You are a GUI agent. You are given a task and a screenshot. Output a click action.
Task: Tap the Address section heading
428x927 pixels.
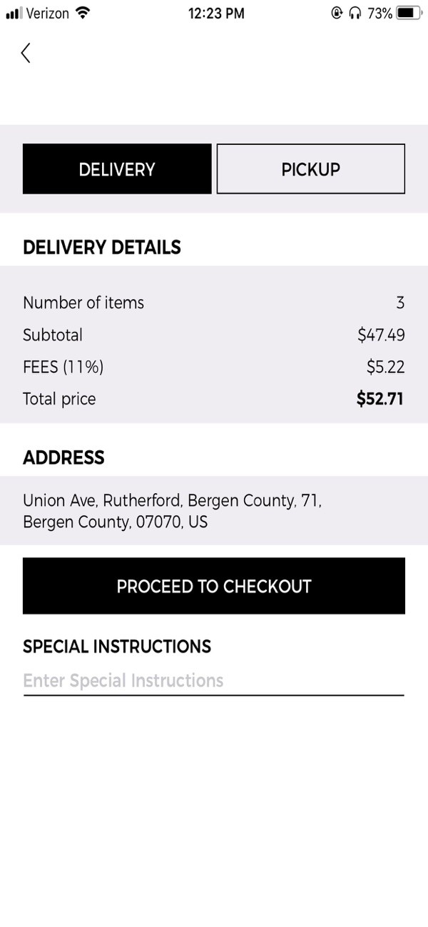[x=63, y=457]
